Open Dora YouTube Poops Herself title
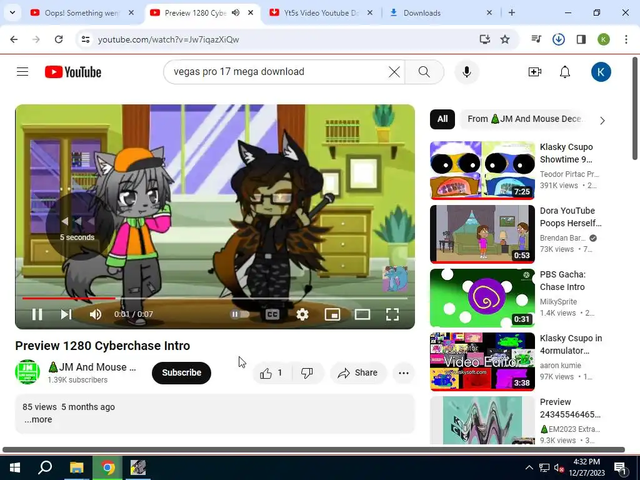640x480 pixels. point(571,217)
